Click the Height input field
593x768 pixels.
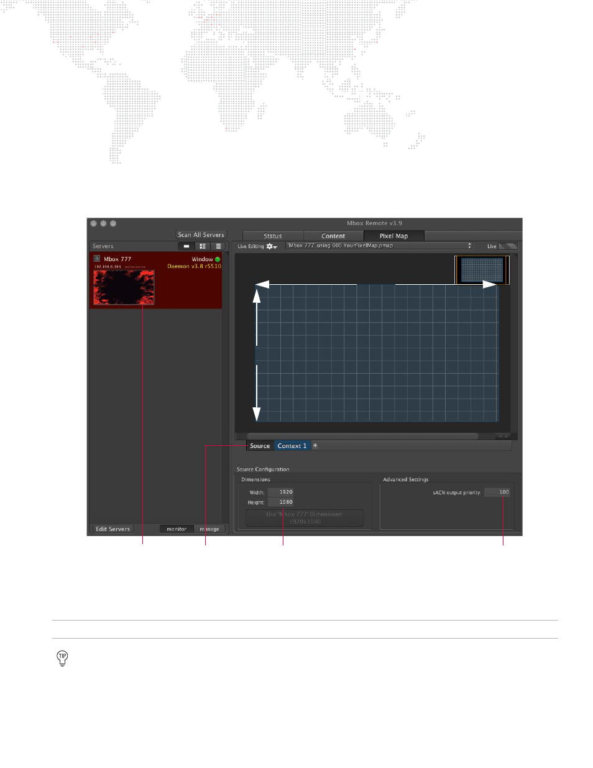pos(281,502)
